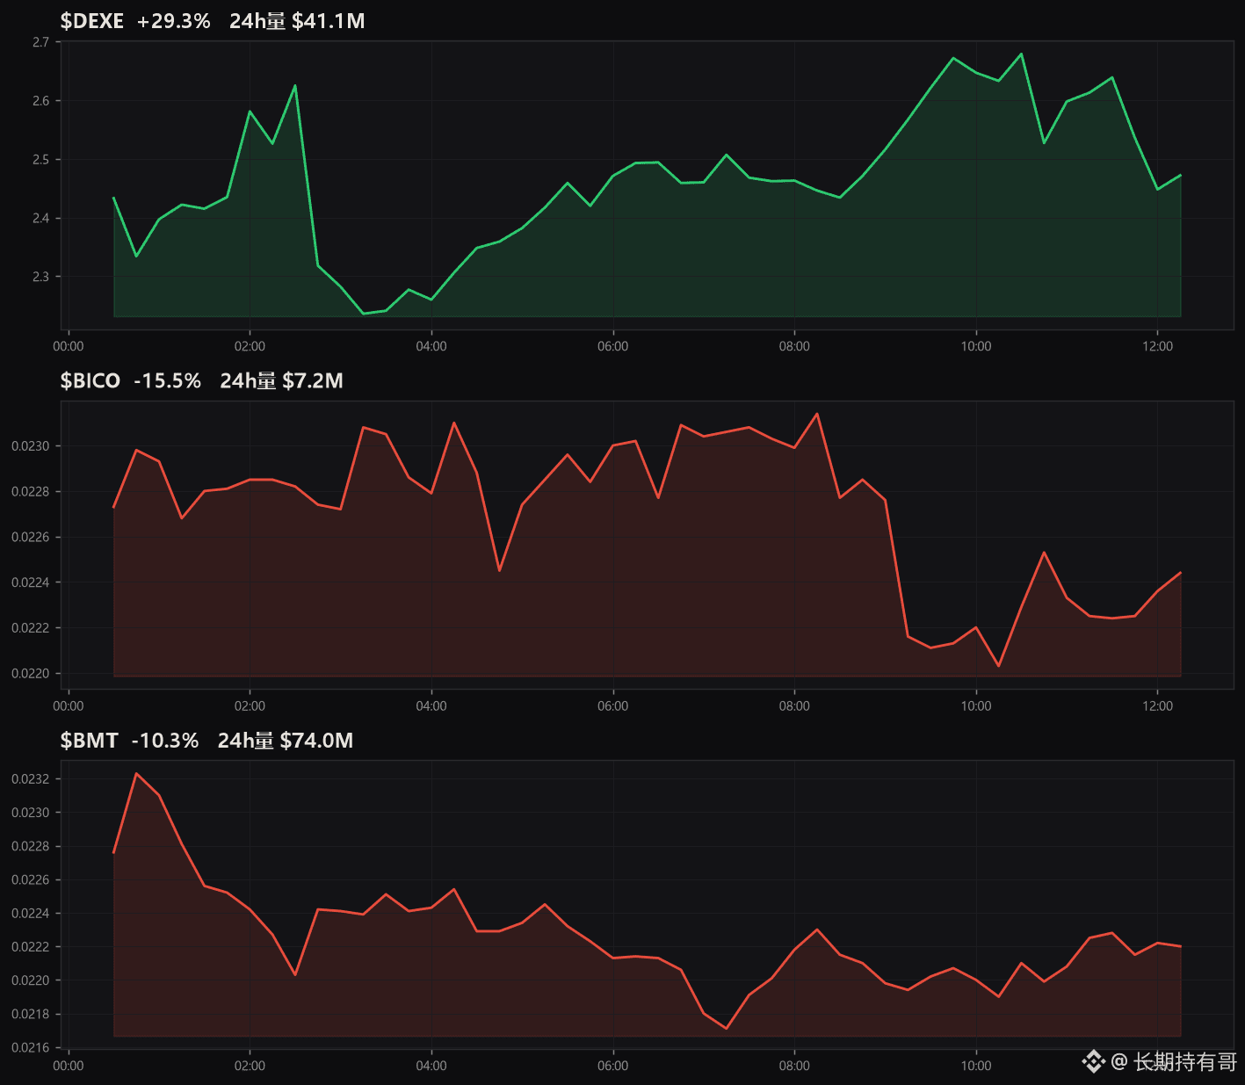The height and width of the screenshot is (1085, 1245).
Task: Click the 2.3 label on DEXE price axis
Action: 40,277
